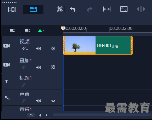The height and width of the screenshot is (120, 152).
Task: Switch to Timeline view
Action: (x=33, y=9)
